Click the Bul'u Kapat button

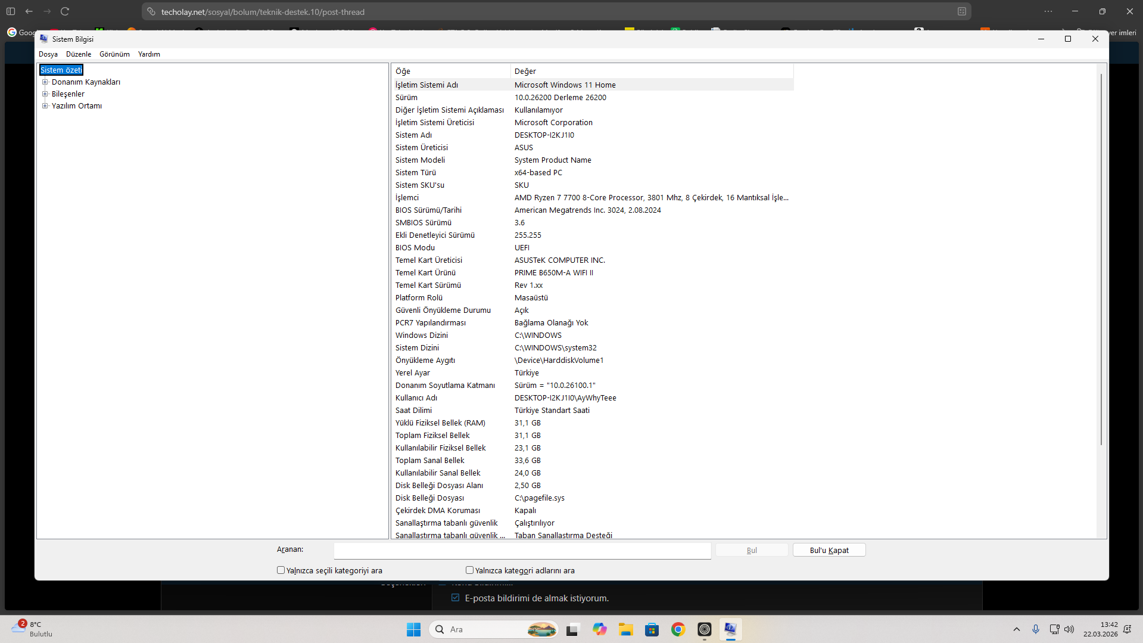coord(829,550)
